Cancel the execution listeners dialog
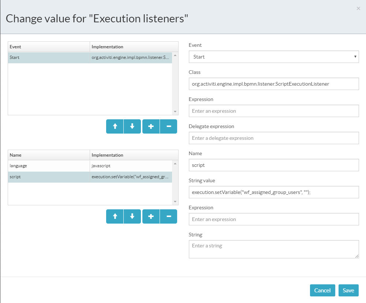The image size is (366, 303). pyautogui.click(x=322, y=291)
